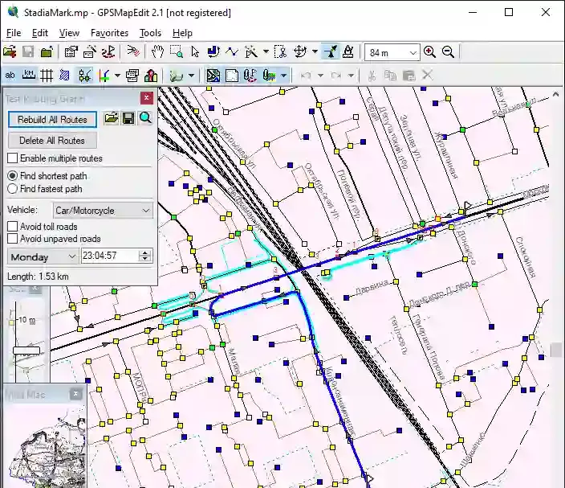
Task: Select the Ruler measurement tool
Action: pos(348,52)
